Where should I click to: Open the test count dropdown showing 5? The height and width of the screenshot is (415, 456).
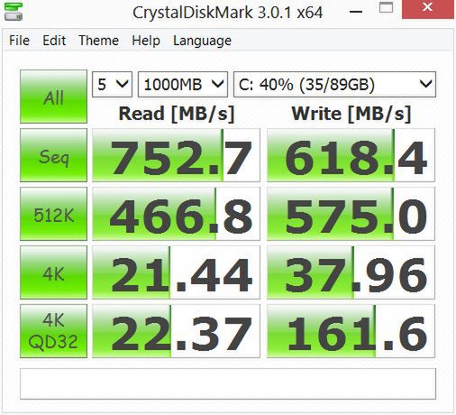112,85
